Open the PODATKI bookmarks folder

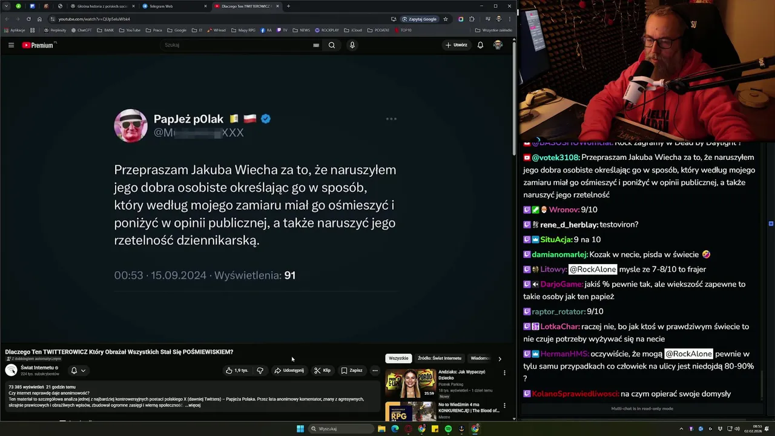click(x=378, y=30)
